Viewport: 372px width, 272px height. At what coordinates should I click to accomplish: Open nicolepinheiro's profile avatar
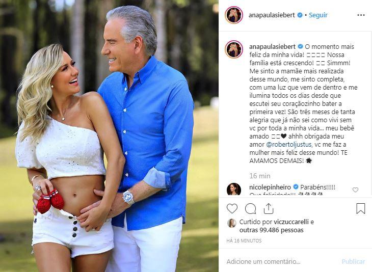234,189
